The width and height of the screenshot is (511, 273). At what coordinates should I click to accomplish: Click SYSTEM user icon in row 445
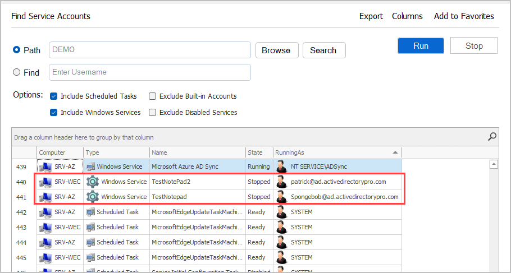pos(281,257)
